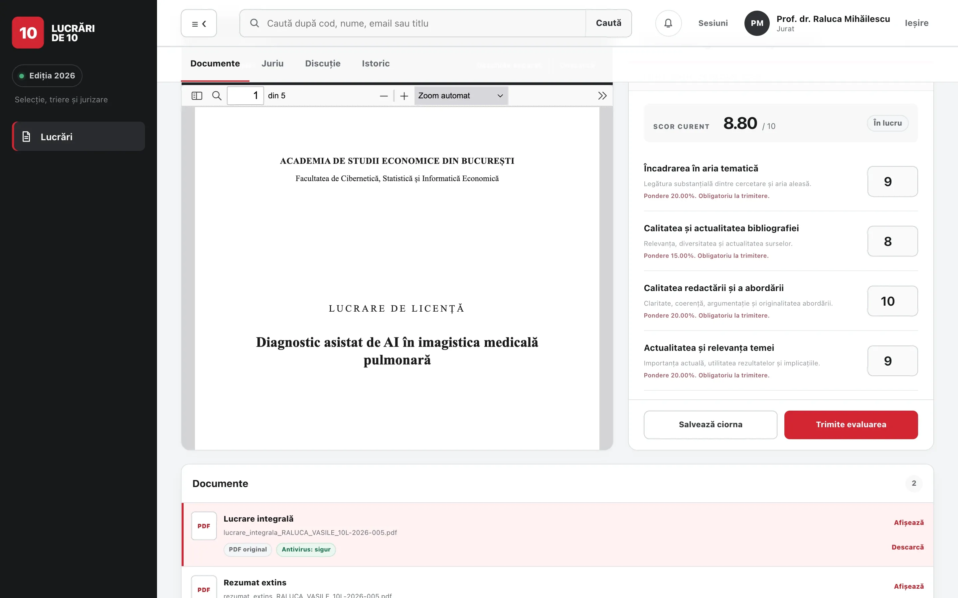Switch to the Discuție tab
958x598 pixels.
tap(323, 63)
